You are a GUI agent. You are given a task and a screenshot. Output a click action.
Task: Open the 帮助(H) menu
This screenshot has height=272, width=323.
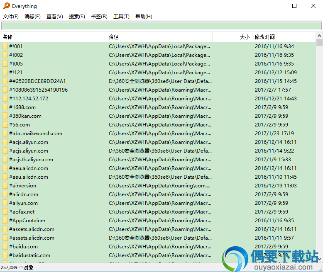click(x=144, y=17)
